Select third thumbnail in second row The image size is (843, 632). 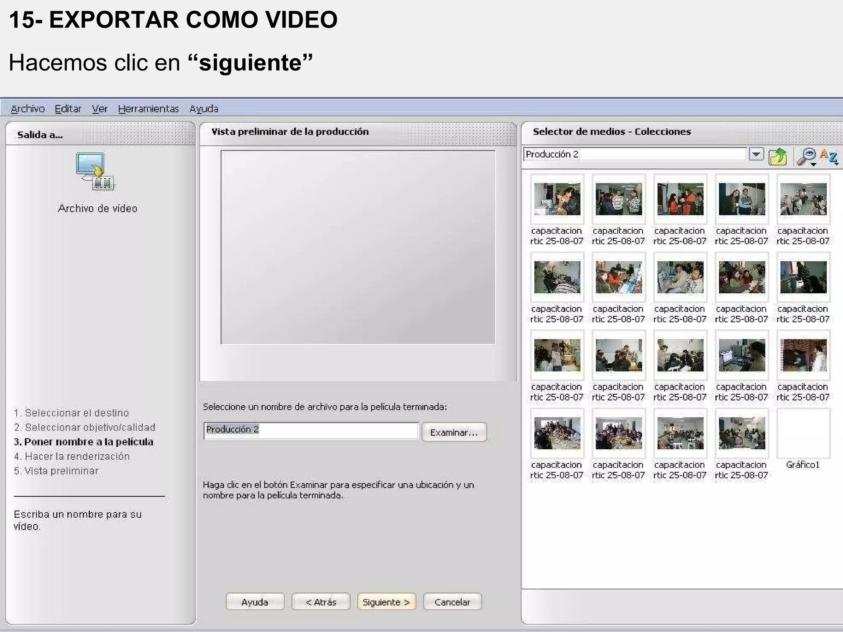point(680,277)
